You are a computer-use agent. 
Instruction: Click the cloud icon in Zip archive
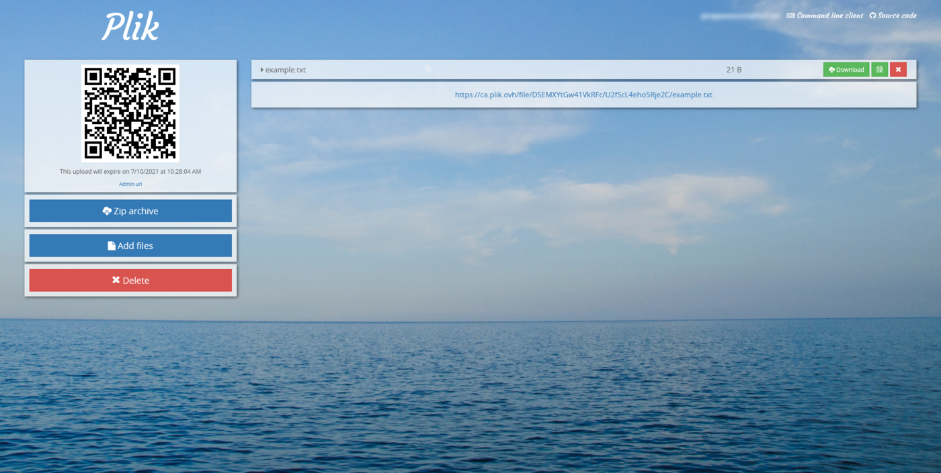107,211
